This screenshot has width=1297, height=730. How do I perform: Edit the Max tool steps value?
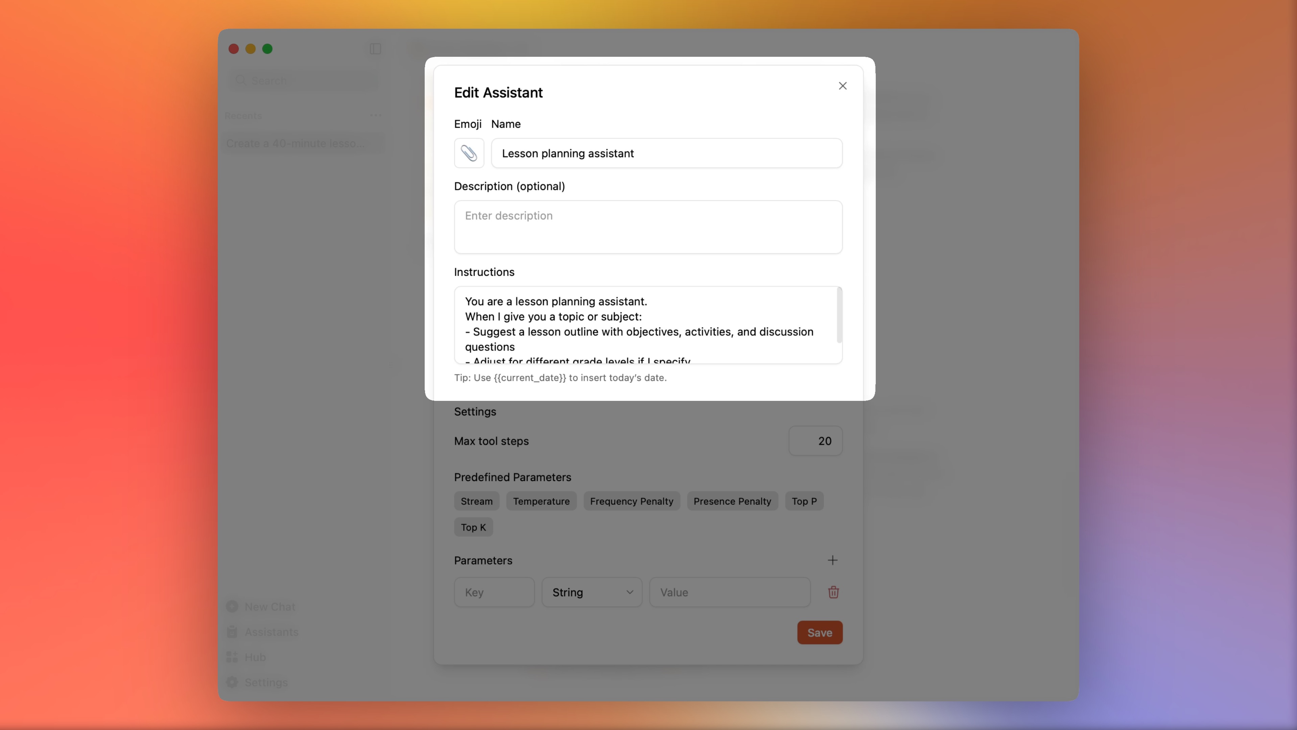coord(816,441)
